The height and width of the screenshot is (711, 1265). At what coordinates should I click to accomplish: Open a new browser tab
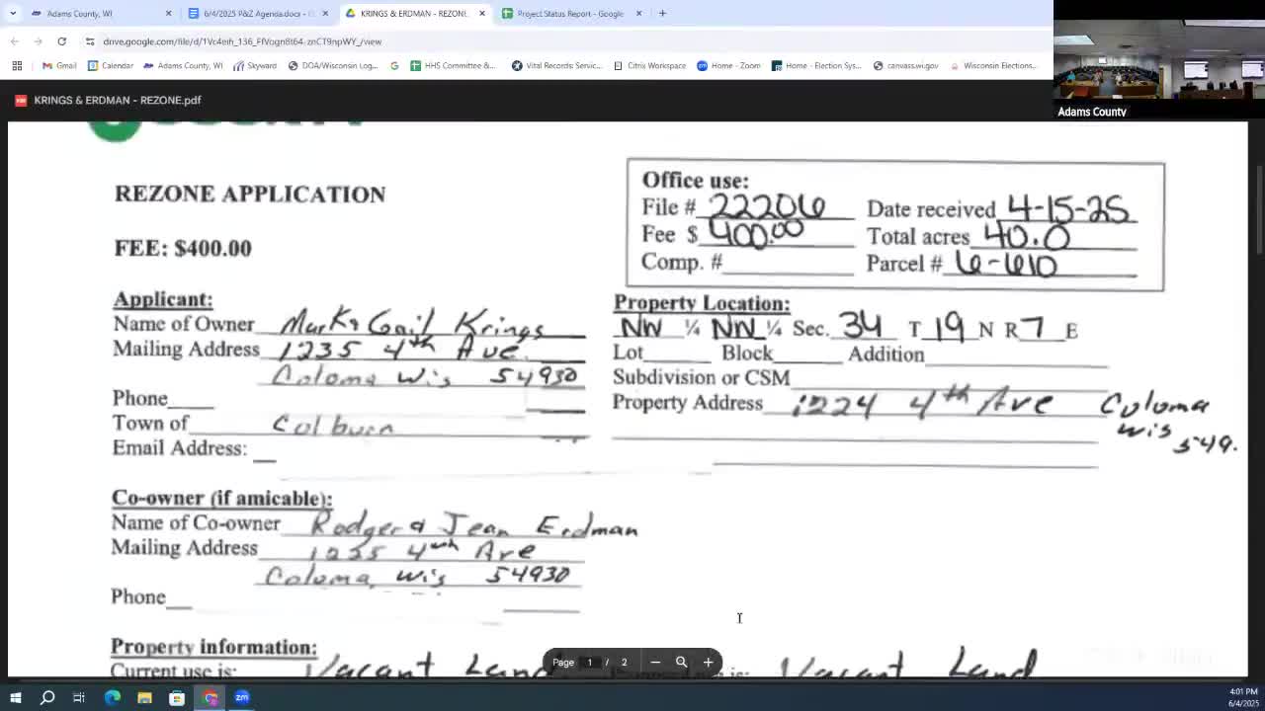[662, 13]
